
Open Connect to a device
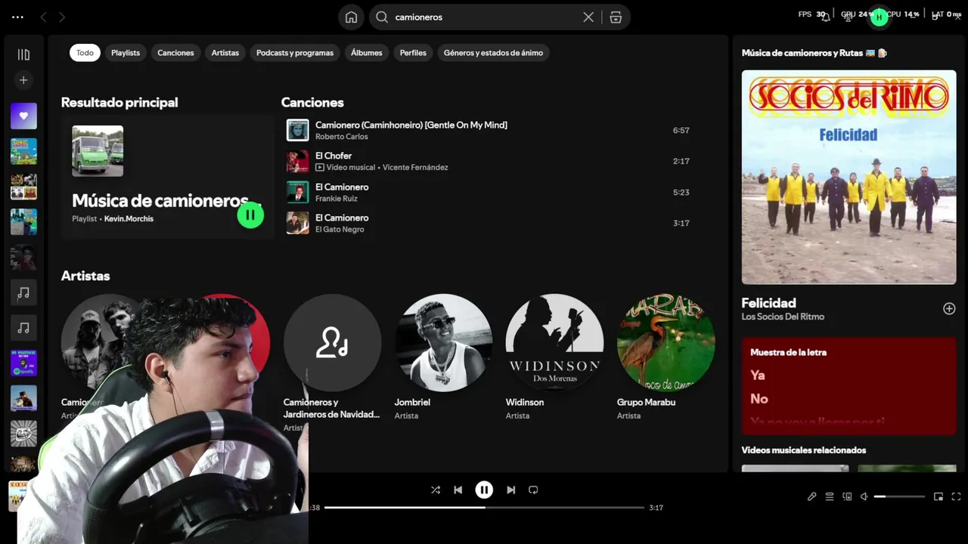847,496
